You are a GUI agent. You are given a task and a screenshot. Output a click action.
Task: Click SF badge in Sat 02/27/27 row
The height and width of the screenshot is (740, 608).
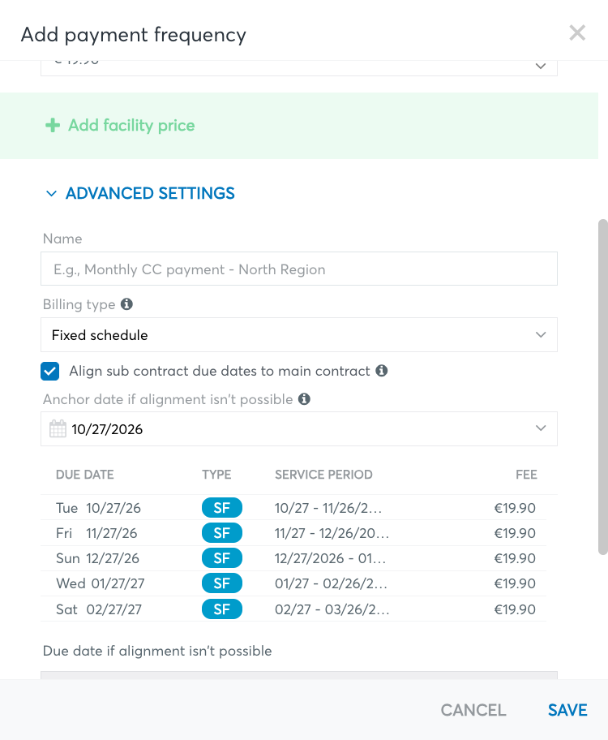(x=221, y=609)
